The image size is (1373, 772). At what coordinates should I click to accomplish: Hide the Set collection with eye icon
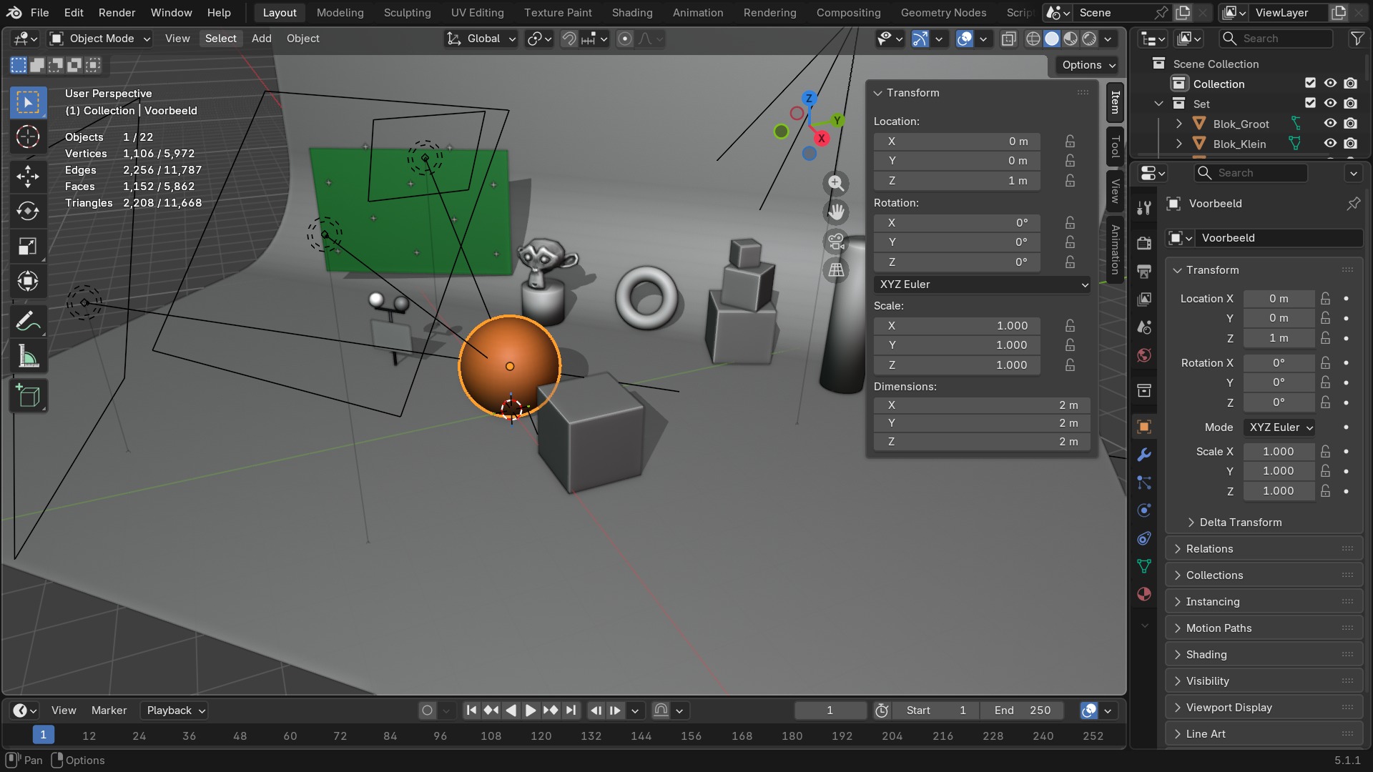[x=1330, y=104]
